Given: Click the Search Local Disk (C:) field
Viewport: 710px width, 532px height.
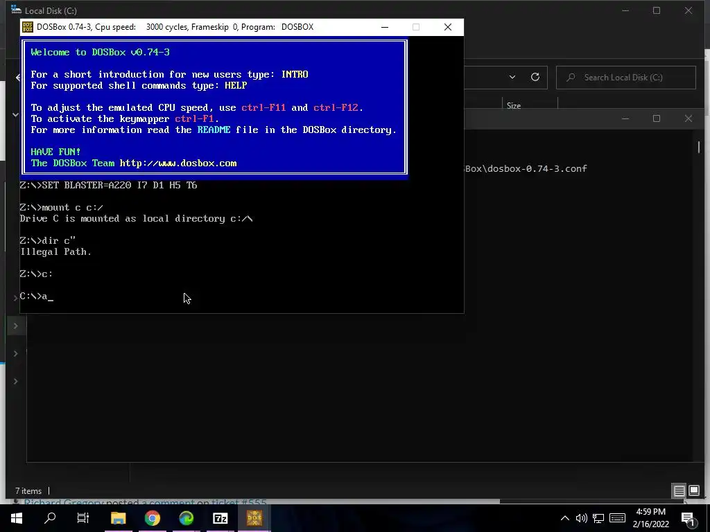Looking at the screenshot, I should 626,78.
